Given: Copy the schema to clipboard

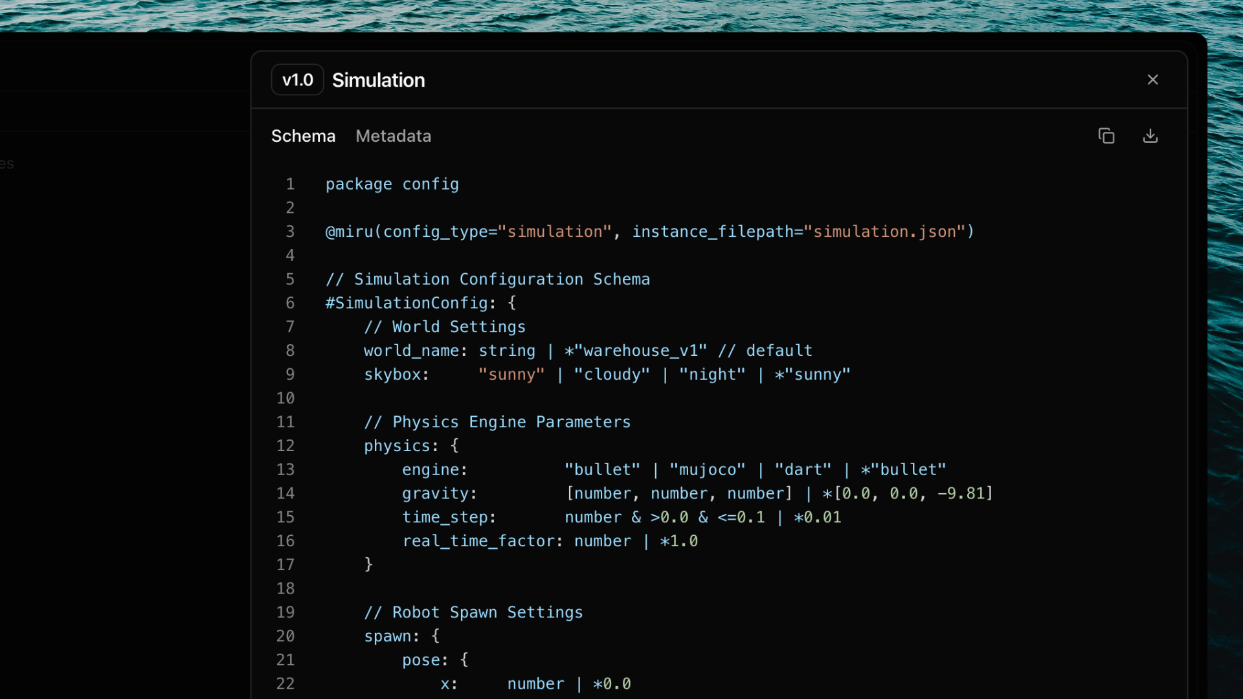Looking at the screenshot, I should point(1106,136).
